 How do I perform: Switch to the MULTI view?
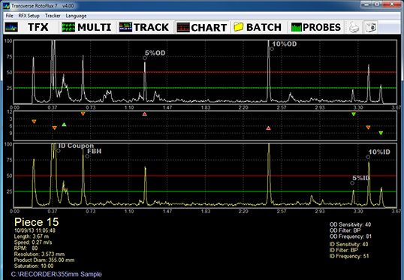86,27
